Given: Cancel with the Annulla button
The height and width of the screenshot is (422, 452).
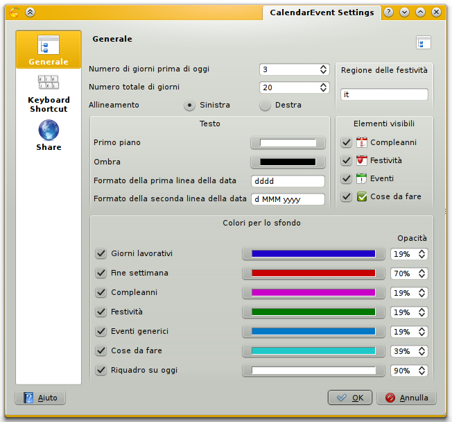Looking at the screenshot, I should 406,398.
